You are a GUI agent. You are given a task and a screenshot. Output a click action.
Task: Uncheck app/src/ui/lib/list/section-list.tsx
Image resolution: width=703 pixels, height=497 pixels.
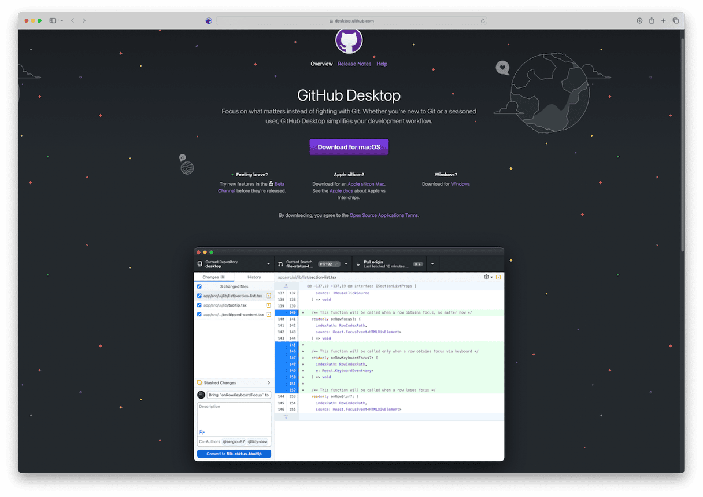click(x=198, y=296)
